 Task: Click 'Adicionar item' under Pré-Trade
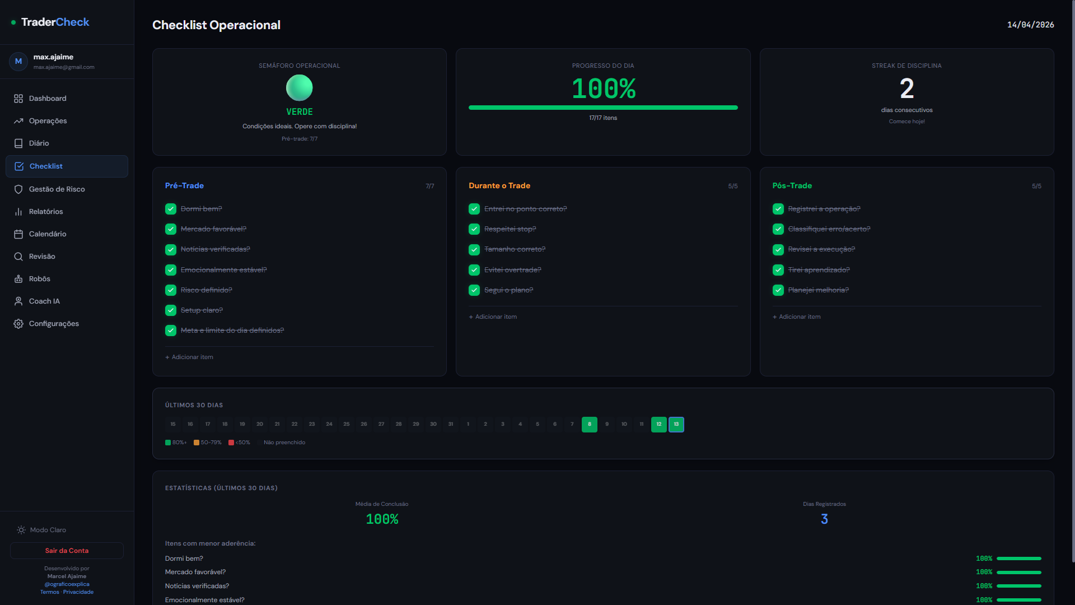[189, 357]
